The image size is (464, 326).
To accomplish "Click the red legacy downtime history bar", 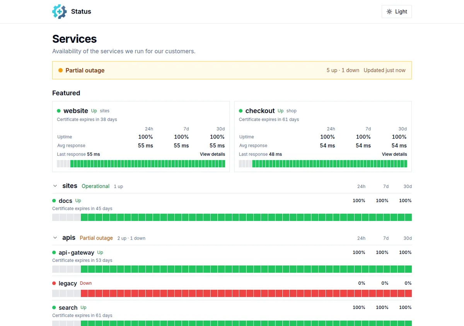I will (x=232, y=293).
